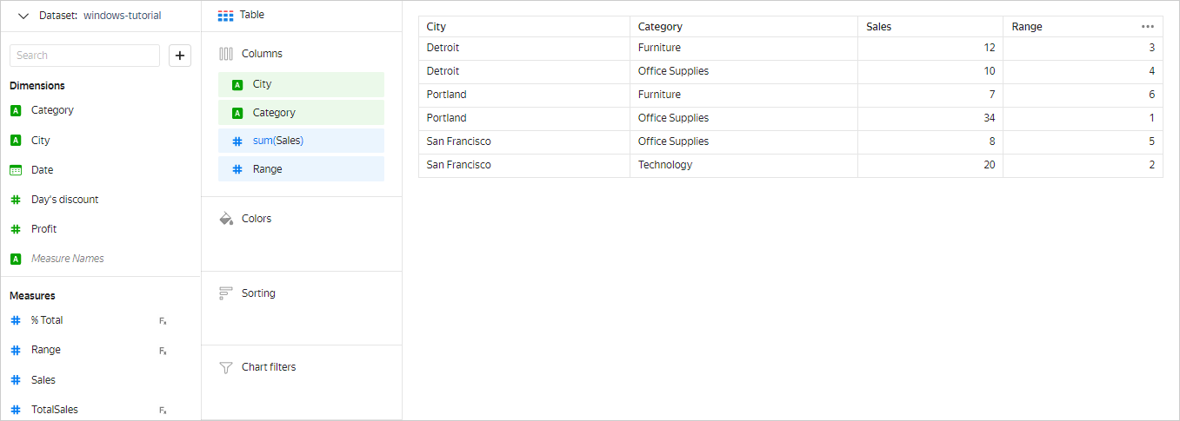Click the City column header in the table
1180x421 pixels.
437,27
